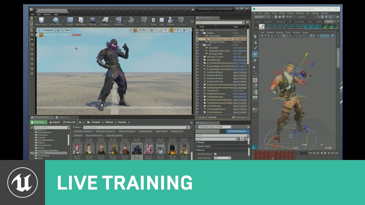Play the Maya timeline forward

coord(326,153)
